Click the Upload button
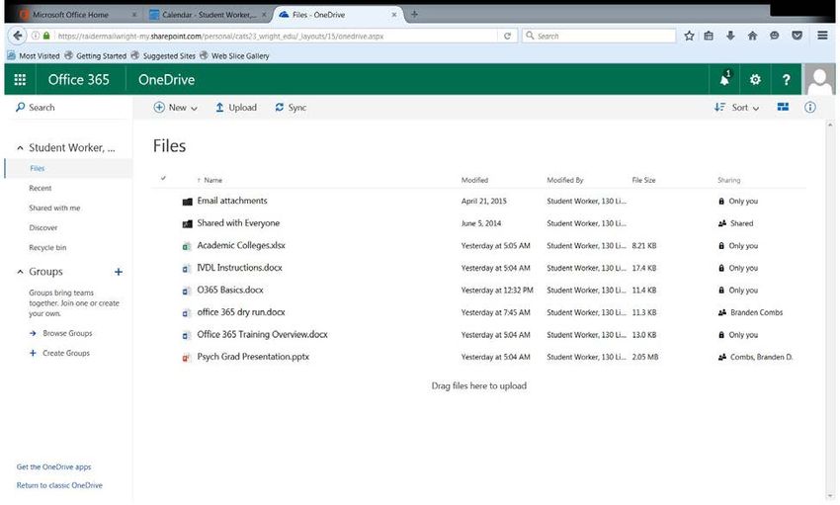This screenshot has width=840, height=505. (x=236, y=108)
